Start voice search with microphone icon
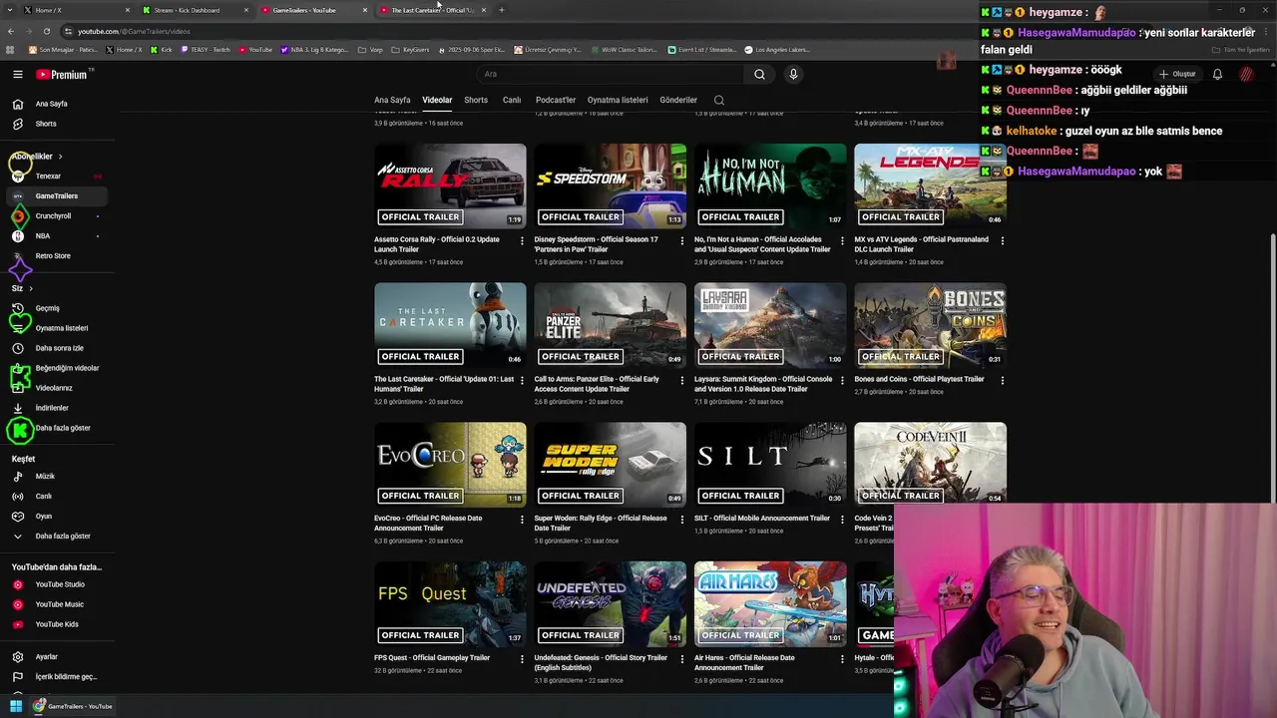 (793, 74)
